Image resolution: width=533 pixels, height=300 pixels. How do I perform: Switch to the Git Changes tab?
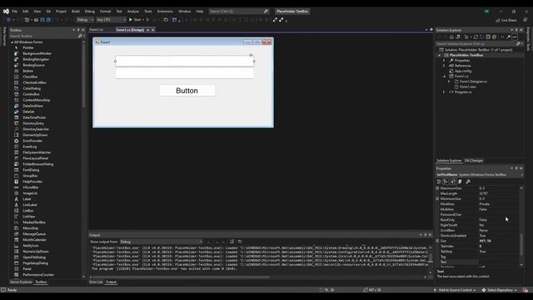tap(474, 161)
